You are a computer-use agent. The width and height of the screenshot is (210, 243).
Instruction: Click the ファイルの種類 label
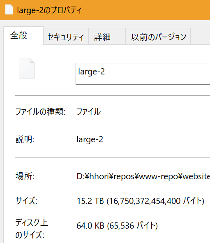[40, 112]
